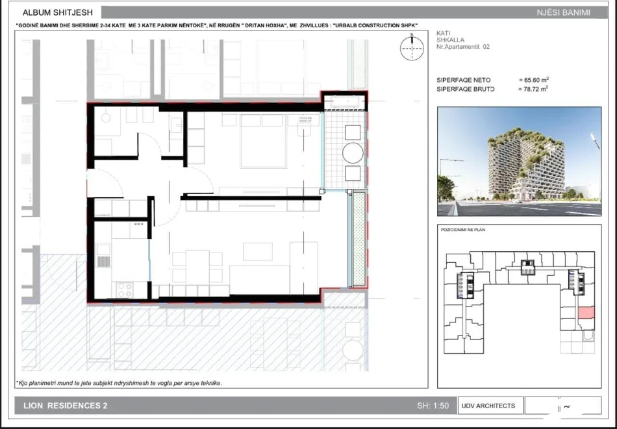This screenshot has height=429, width=617.
Task: Select the Nr.Apartamentit 02 label
Action: (x=463, y=46)
